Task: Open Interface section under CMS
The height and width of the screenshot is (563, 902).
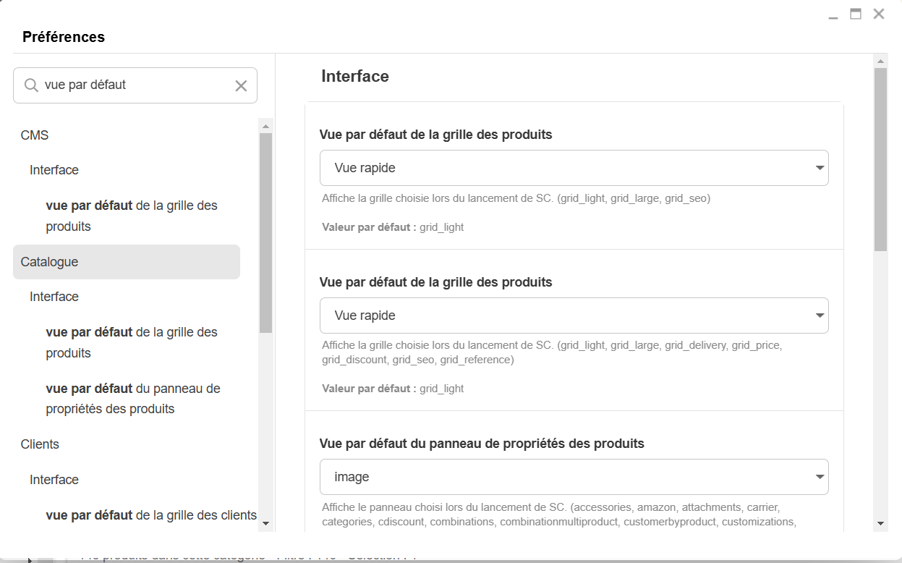Action: coord(54,170)
